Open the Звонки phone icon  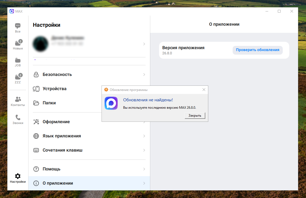[x=18, y=117]
